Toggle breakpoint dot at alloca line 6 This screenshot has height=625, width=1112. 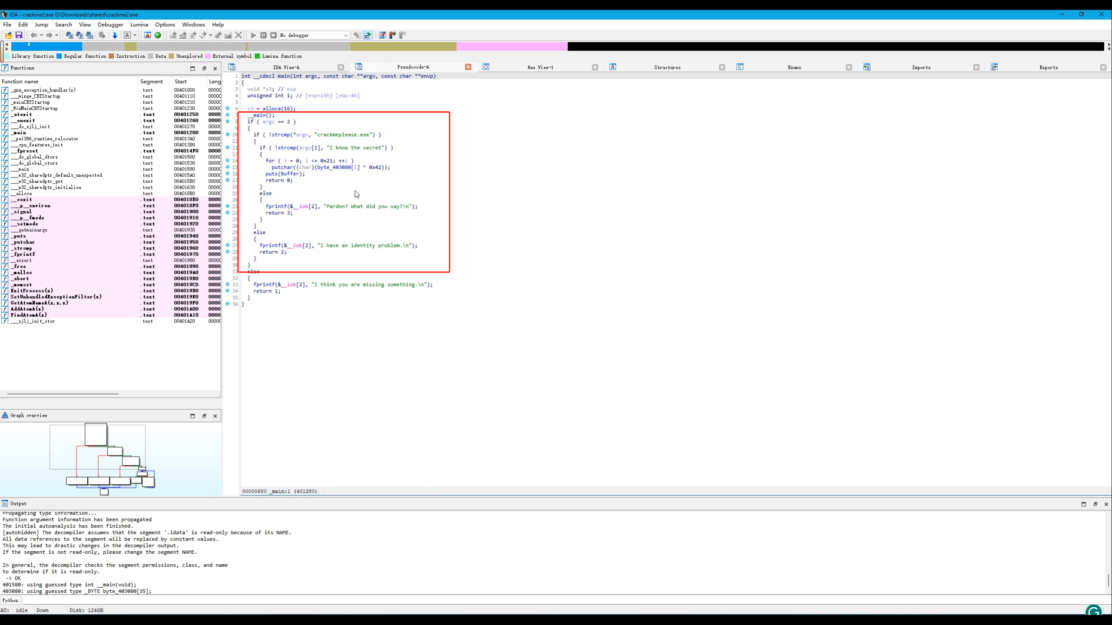click(x=228, y=109)
